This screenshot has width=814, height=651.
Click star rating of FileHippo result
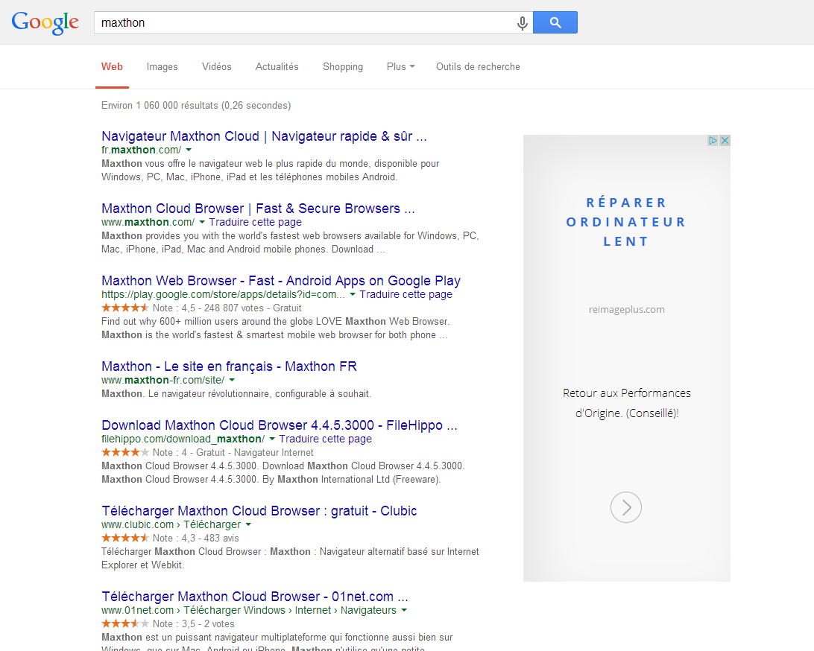pyautogui.click(x=125, y=452)
